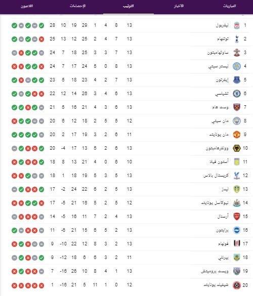
Task: Click the active الترتيب tab
Action: tap(128, 6)
